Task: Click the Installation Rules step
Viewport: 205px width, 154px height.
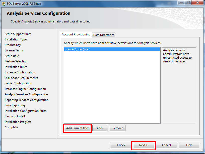Action: click(16, 67)
